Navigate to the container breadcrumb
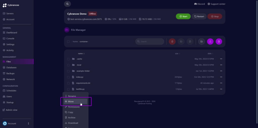Viewport: 258px width, 128px height. click(84, 42)
